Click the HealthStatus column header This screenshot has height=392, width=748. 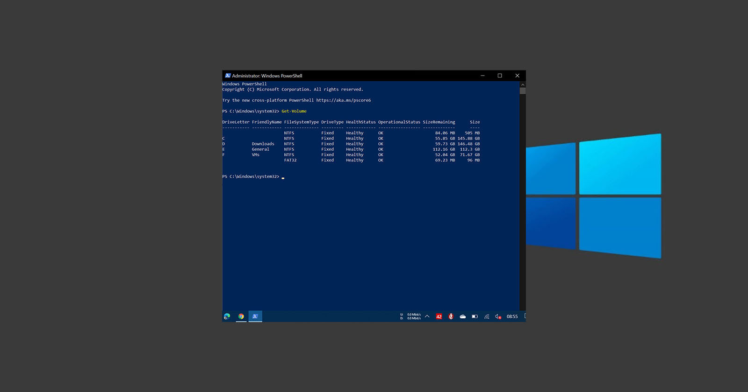click(x=361, y=122)
